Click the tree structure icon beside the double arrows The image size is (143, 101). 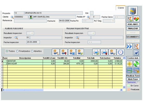[x=136, y=46]
